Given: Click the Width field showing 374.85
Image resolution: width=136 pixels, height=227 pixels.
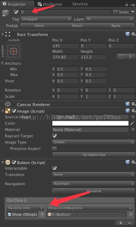Looking at the screenshot, I should (x=65, y=57).
